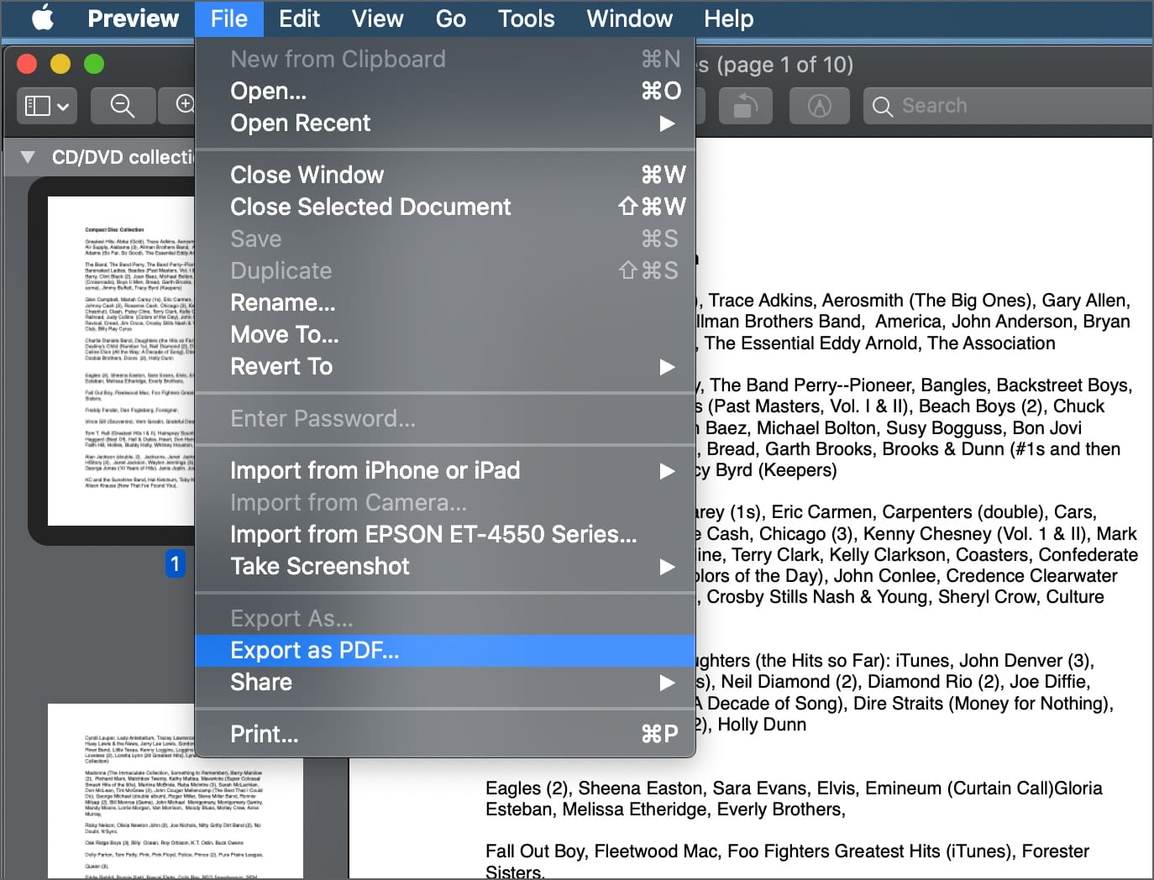Image resolution: width=1154 pixels, height=880 pixels.
Task: Collapse the CD/DVD collection disclosure triangle
Action: (x=28, y=157)
